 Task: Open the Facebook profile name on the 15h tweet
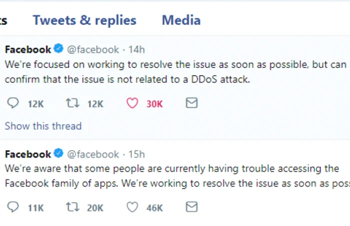tap(28, 154)
